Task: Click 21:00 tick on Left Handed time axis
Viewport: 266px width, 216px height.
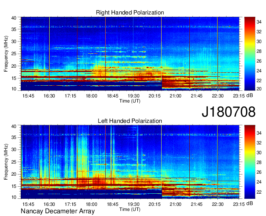Action: (176, 204)
